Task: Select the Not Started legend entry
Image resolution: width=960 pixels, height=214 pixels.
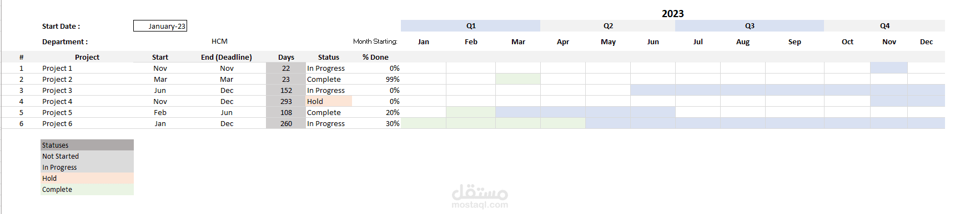Action: click(x=87, y=156)
